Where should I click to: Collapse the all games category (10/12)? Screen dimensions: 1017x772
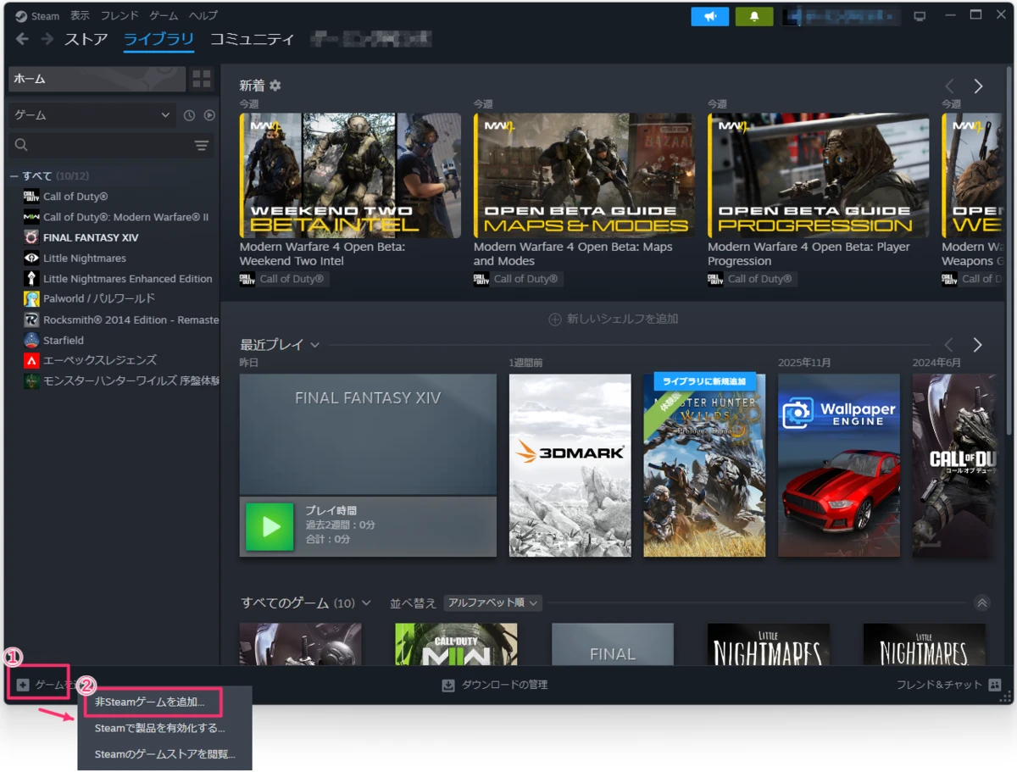(x=14, y=176)
